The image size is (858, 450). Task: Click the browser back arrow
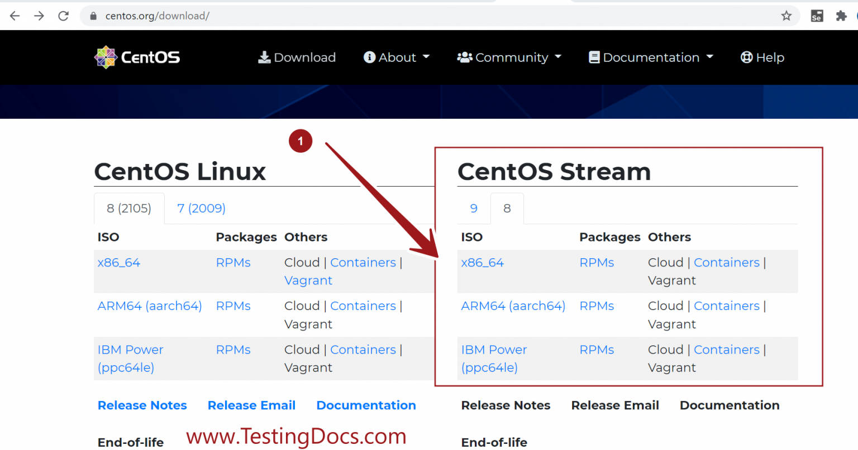pyautogui.click(x=15, y=16)
